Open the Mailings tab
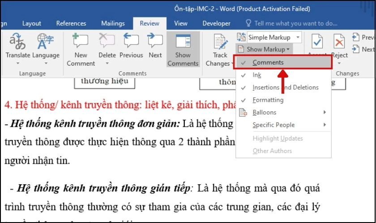376x223 pixels. click(113, 24)
